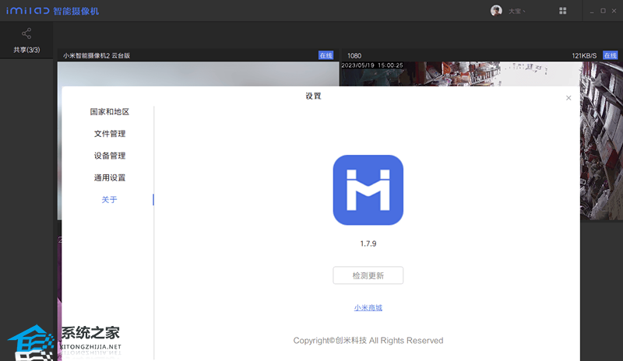623x361 pixels.
Task: Click the share icon in the sidebar
Action: tap(26, 34)
